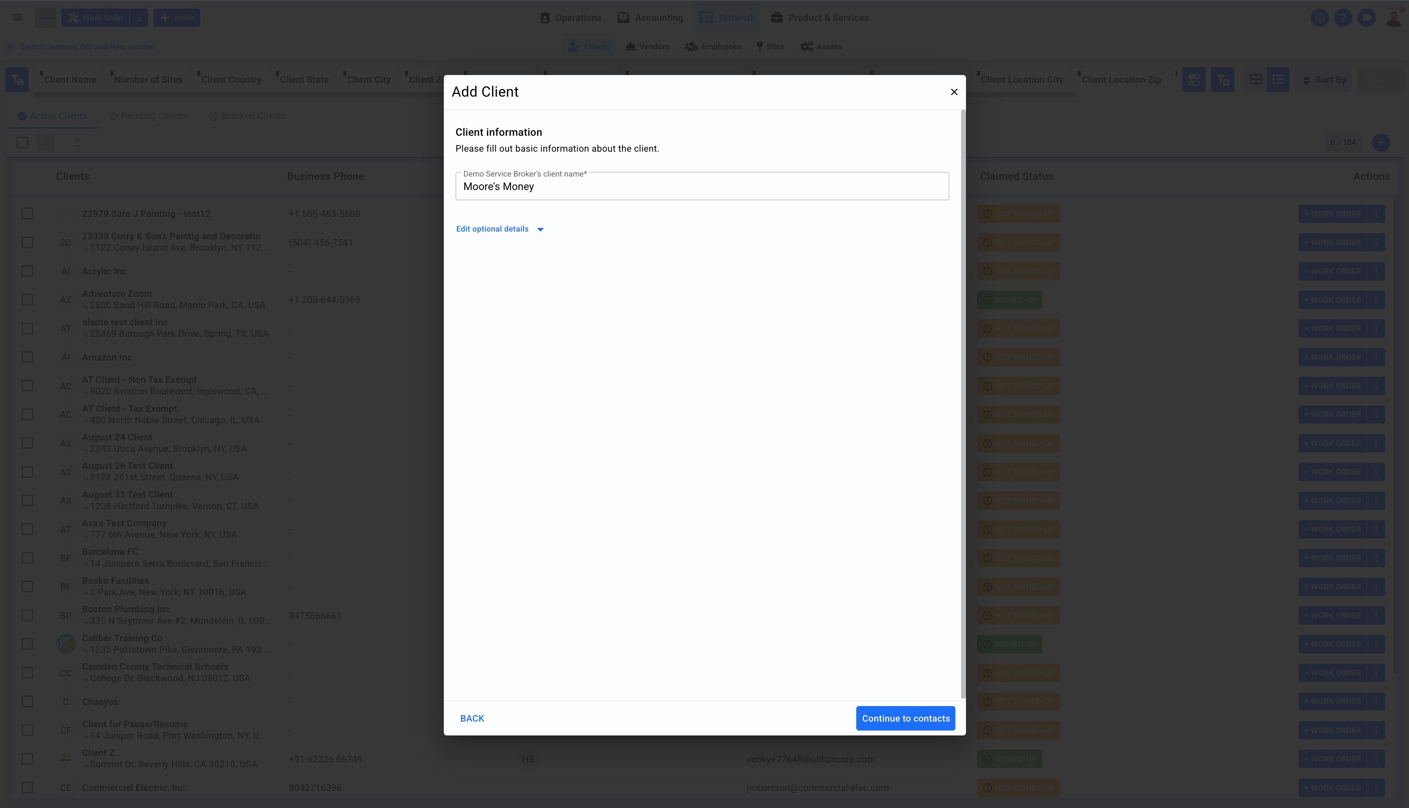Switch to grid card view icon

1256,80
